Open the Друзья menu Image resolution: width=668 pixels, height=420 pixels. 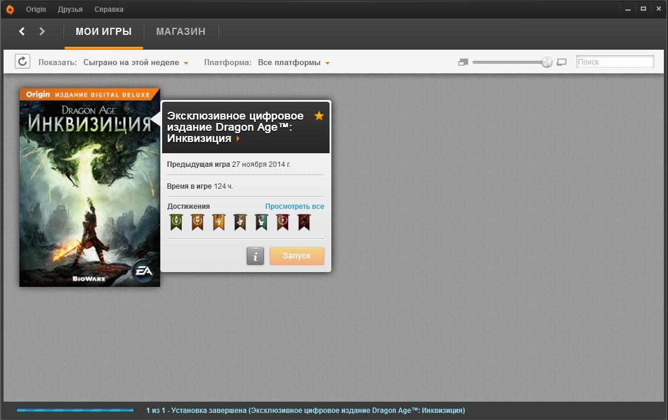(x=70, y=9)
